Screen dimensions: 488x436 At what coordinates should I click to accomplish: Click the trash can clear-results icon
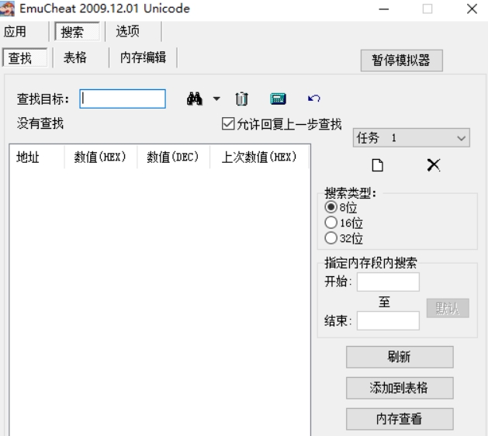241,99
